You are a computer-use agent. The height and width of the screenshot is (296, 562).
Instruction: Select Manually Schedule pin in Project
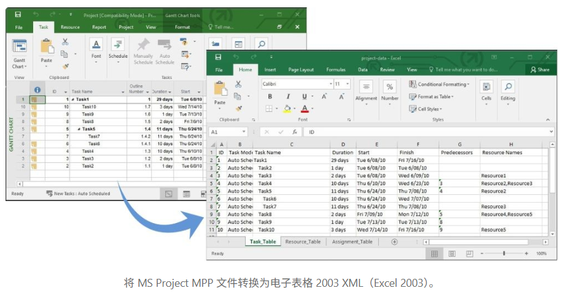click(x=143, y=51)
